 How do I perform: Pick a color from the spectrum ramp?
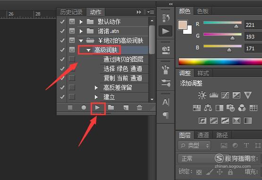[220, 62]
